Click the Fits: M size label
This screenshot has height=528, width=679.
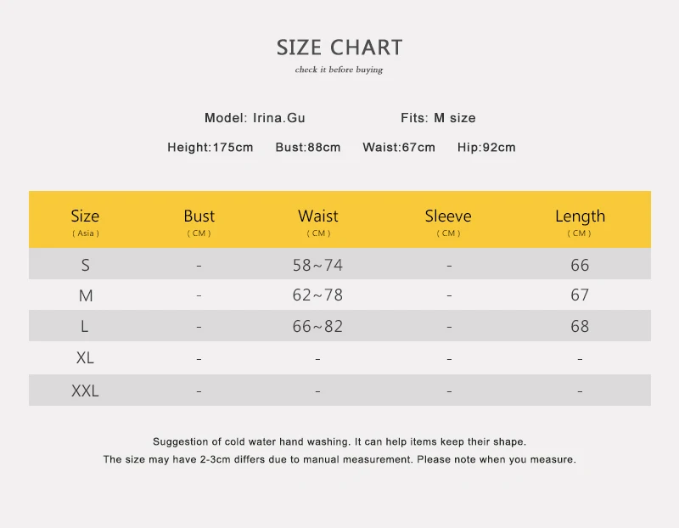438,118
